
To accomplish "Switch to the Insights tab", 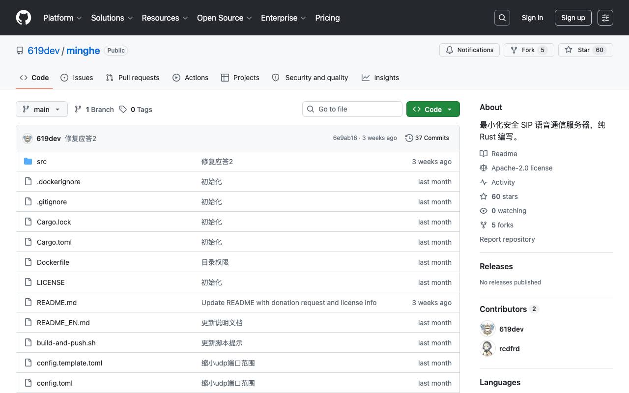I will tap(380, 78).
